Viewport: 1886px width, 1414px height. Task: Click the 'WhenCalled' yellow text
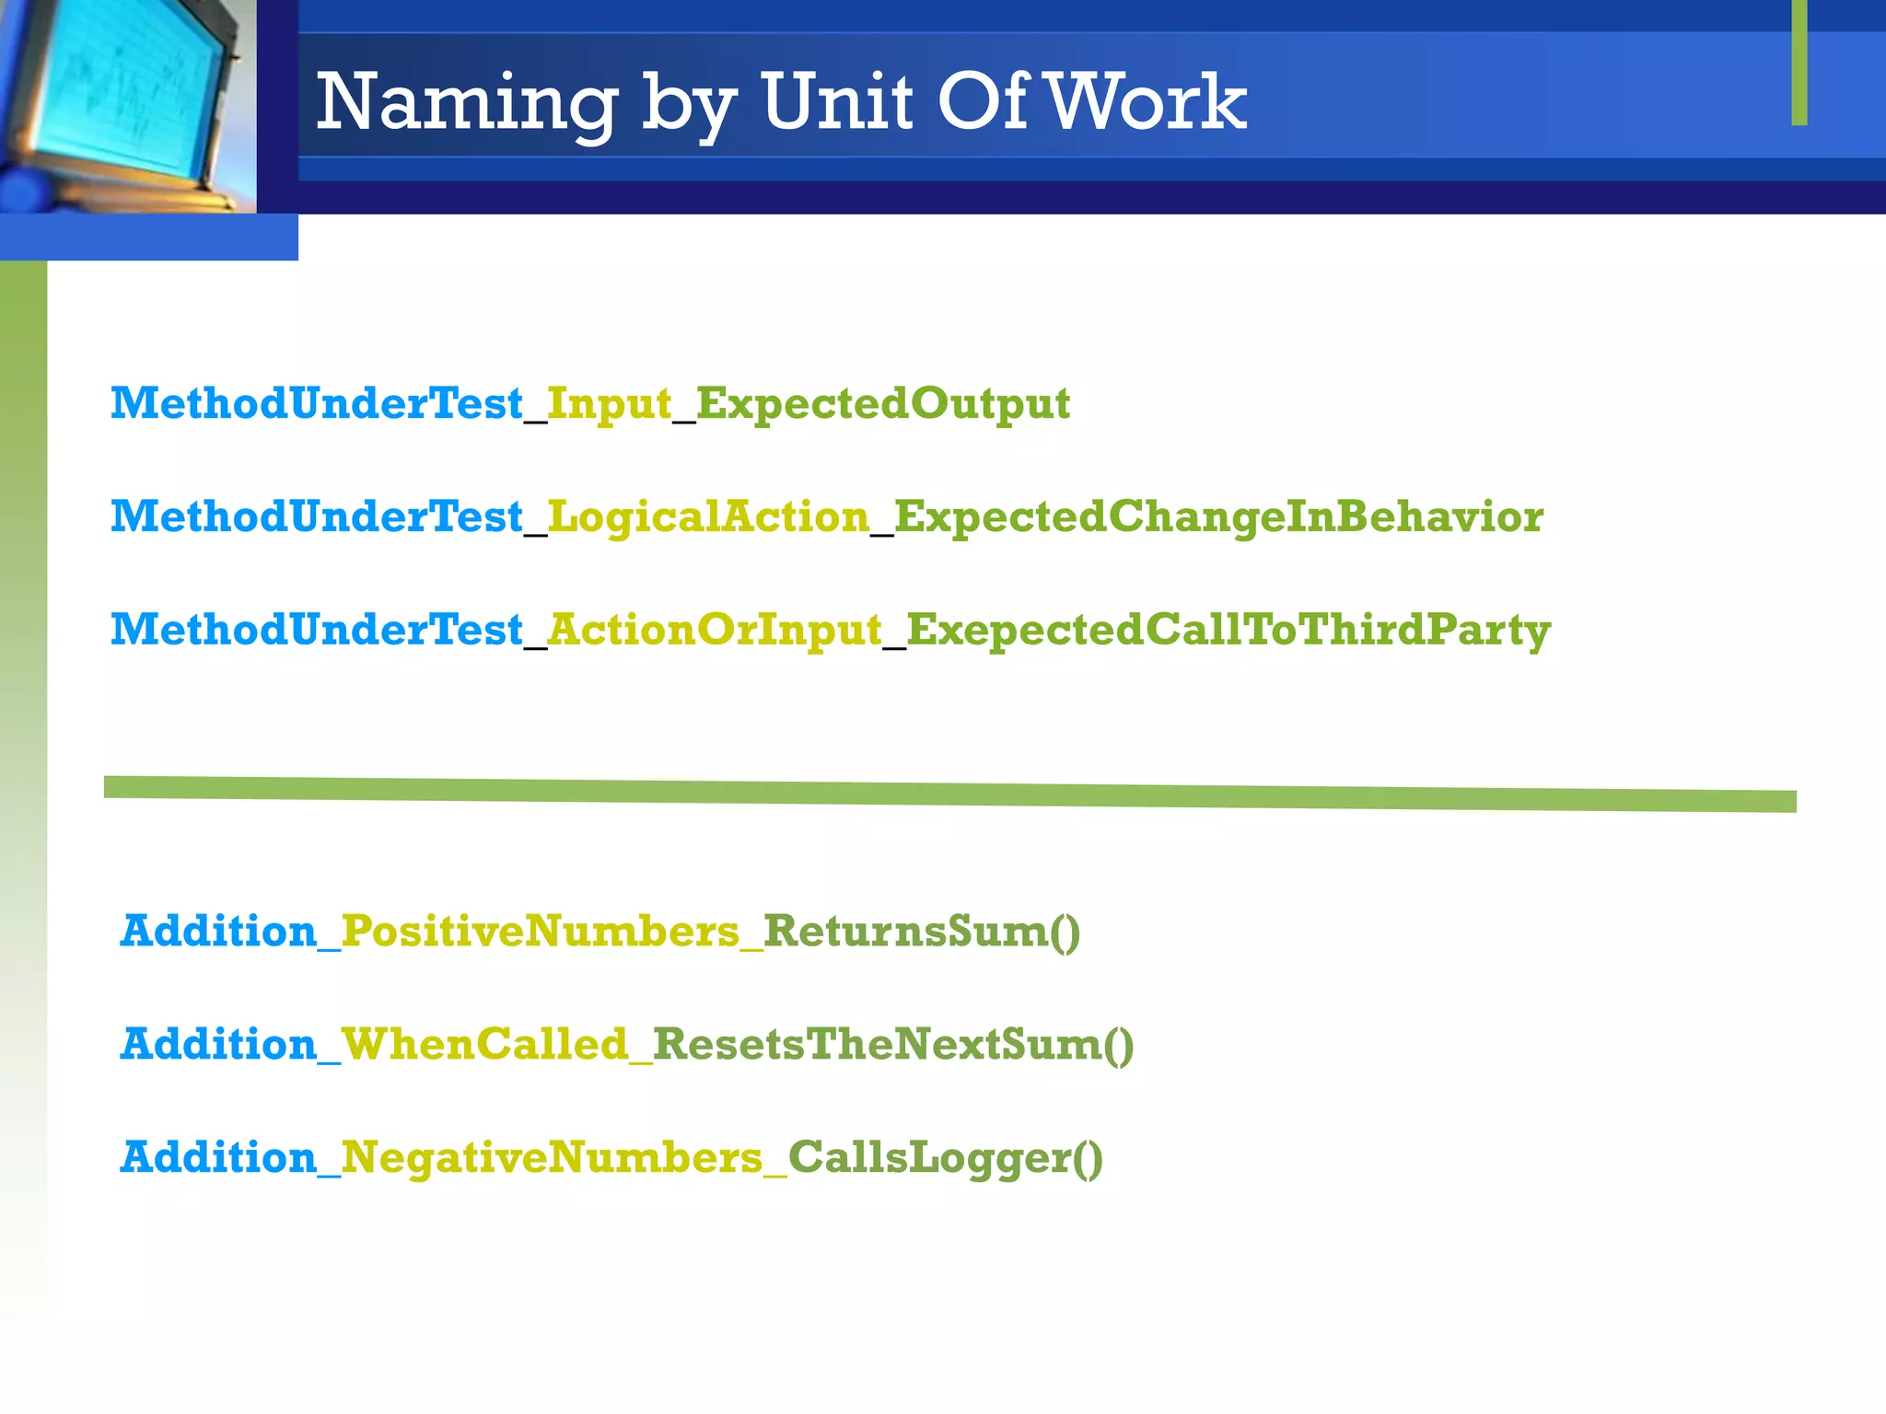click(x=484, y=1044)
